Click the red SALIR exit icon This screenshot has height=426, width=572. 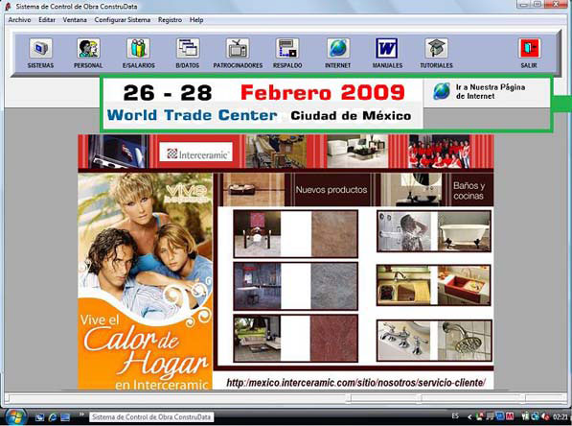pyautogui.click(x=529, y=49)
